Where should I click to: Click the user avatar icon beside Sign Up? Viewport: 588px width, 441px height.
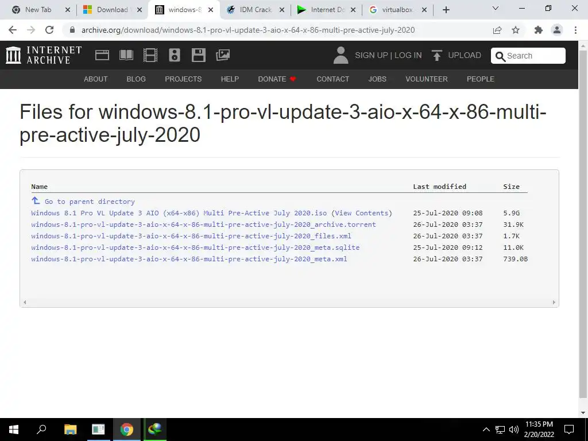[x=341, y=55]
